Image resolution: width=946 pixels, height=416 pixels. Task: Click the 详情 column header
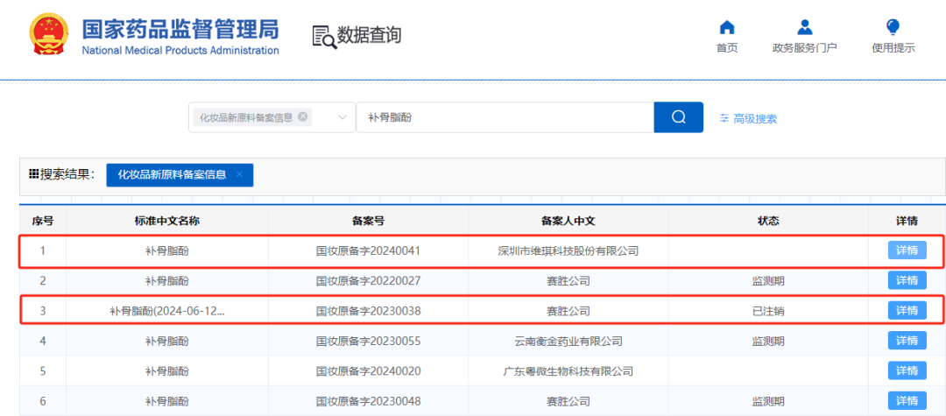pyautogui.click(x=907, y=221)
